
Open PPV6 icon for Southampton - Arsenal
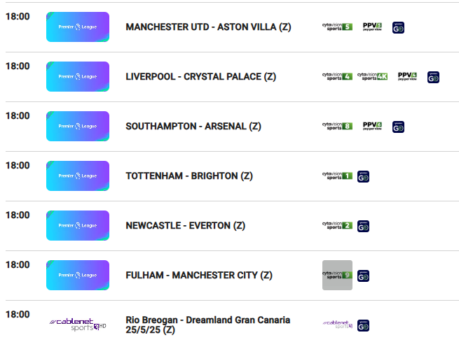point(372,126)
